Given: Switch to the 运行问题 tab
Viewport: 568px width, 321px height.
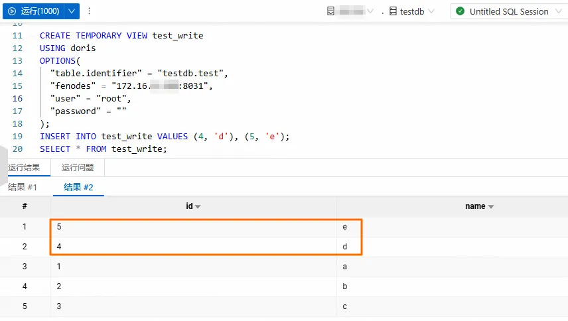Looking at the screenshot, I should tap(78, 168).
